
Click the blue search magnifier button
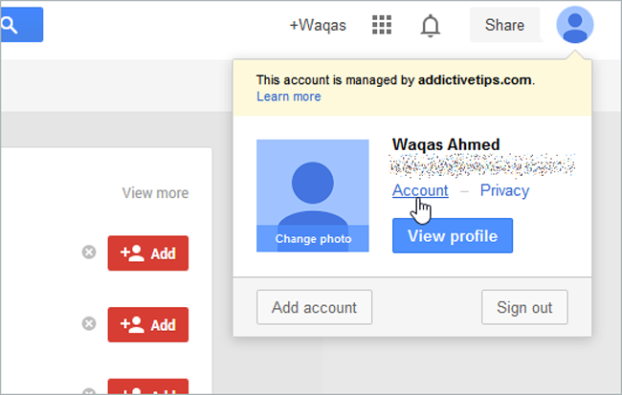(21, 25)
